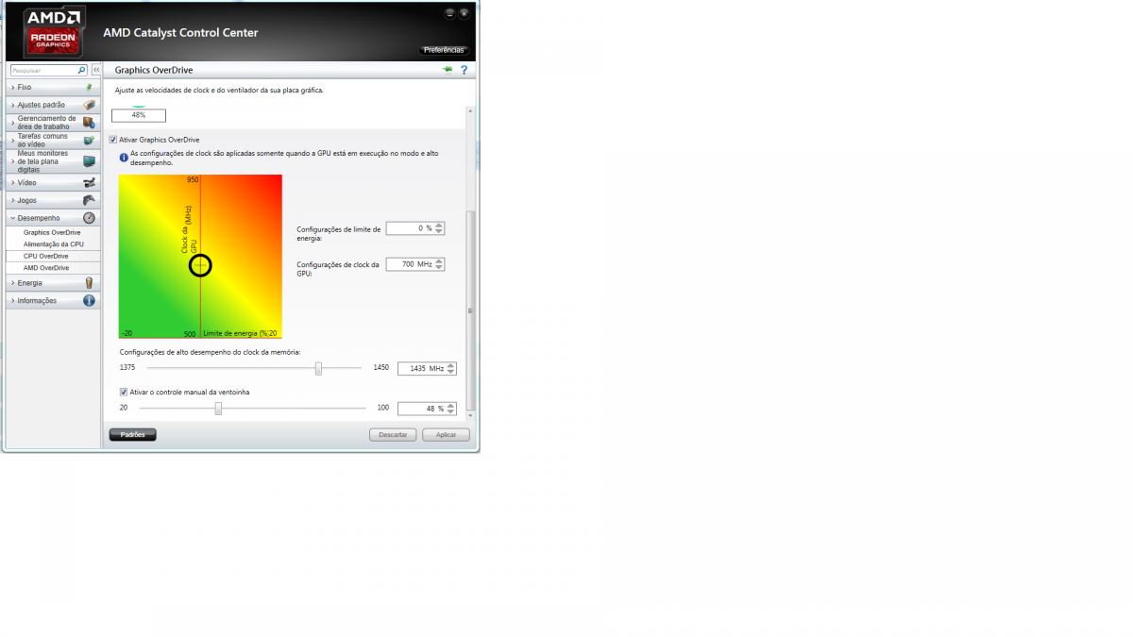Select Graphics OverDrive in the sidebar

[52, 232]
